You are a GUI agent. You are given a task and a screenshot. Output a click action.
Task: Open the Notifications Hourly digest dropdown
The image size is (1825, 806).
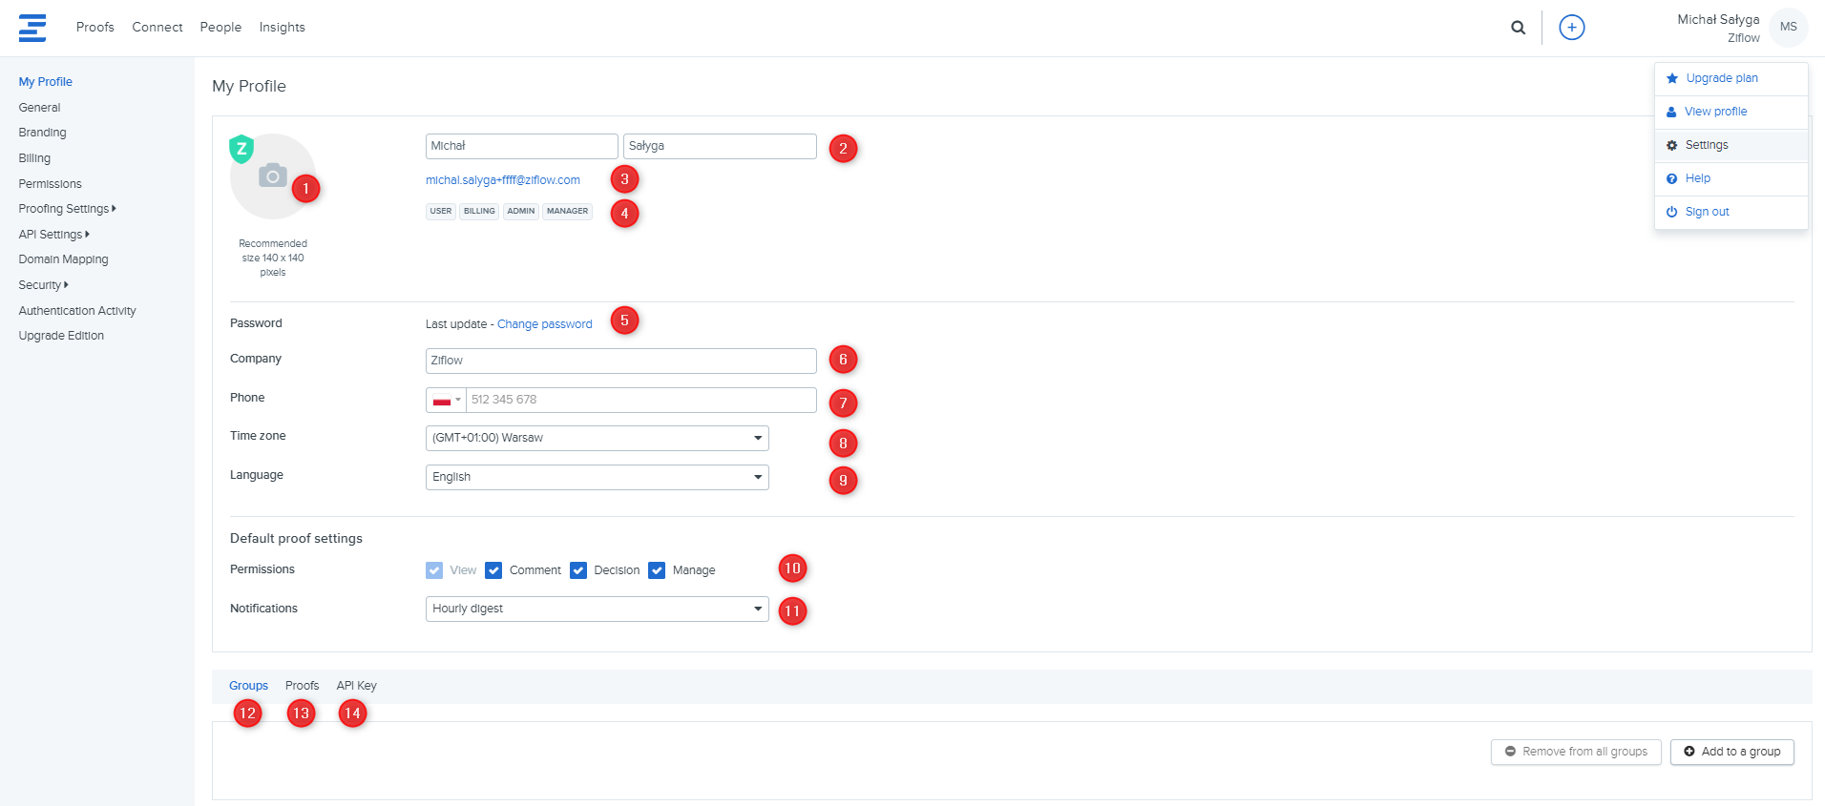(598, 609)
